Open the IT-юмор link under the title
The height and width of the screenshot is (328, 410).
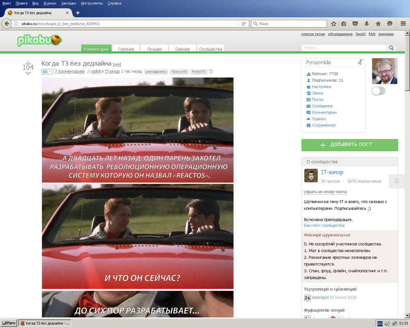[x=112, y=71]
